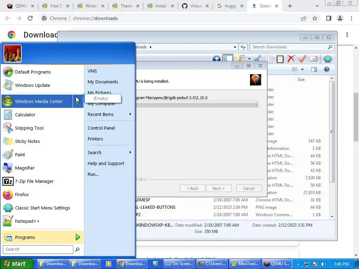The image size is (359, 269).
Task: Focus the Start menu Search box
Action: pos(38,249)
